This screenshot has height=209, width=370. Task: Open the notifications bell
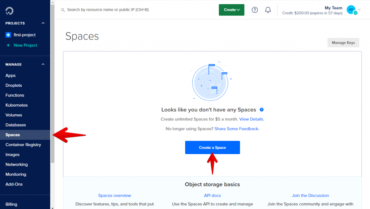pos(268,10)
